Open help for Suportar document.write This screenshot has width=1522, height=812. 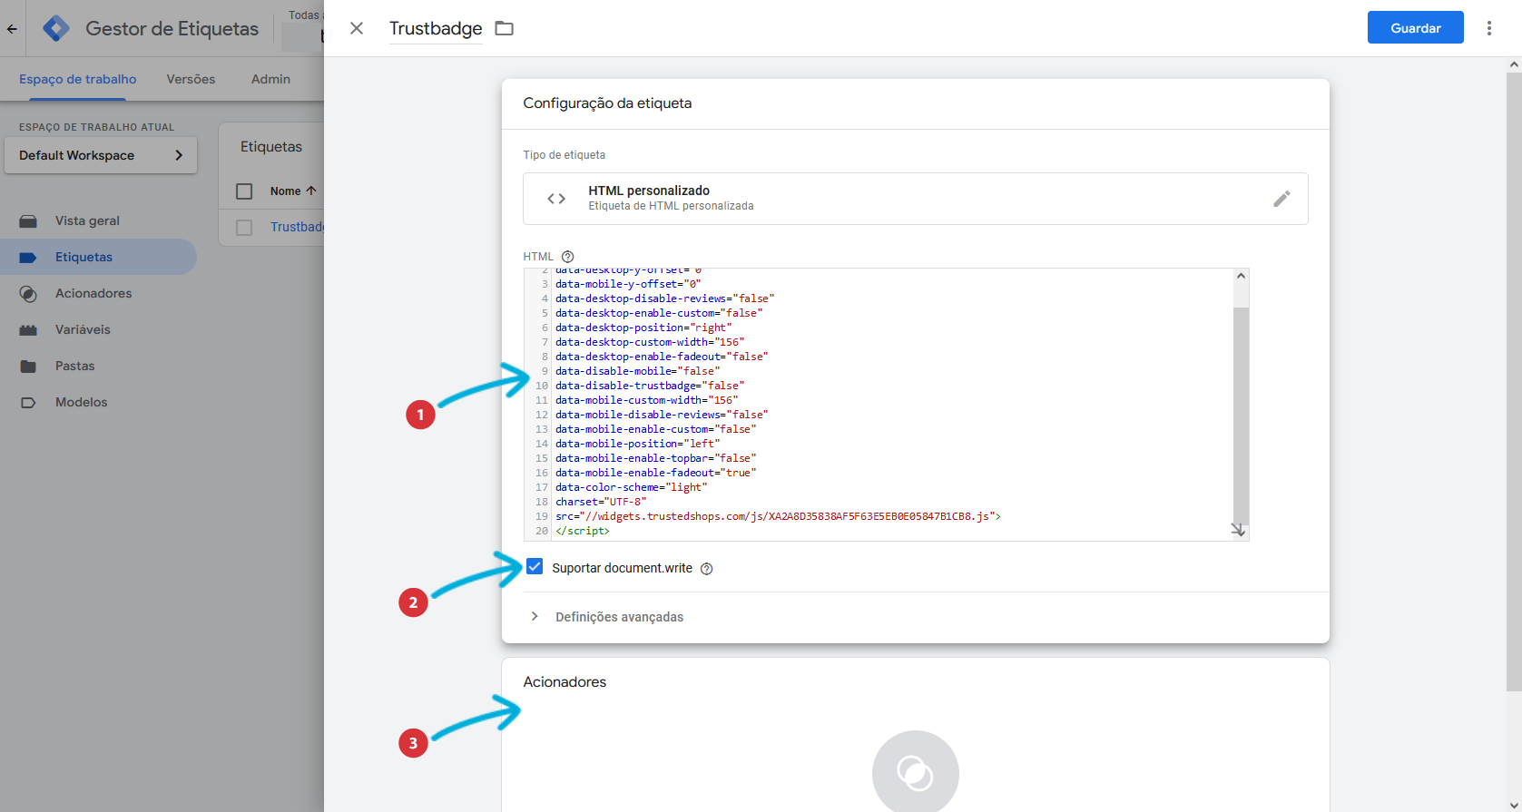[707, 569]
